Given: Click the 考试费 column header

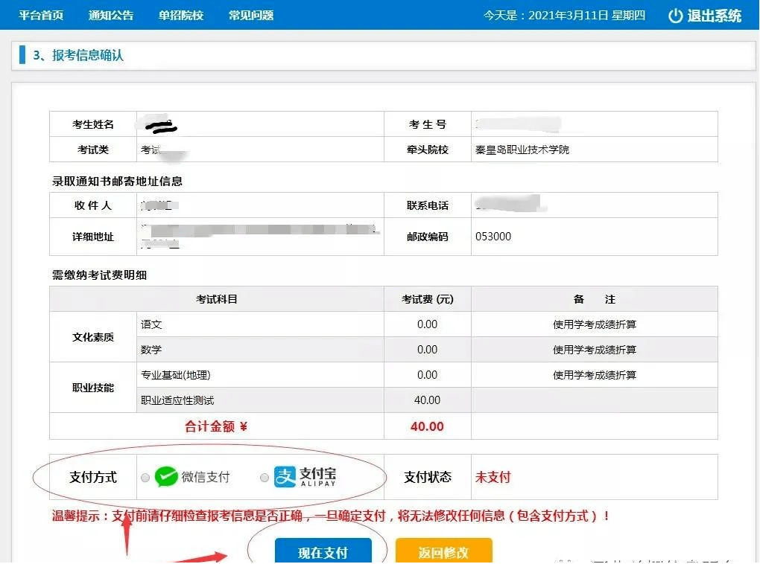Looking at the screenshot, I should (x=427, y=298).
